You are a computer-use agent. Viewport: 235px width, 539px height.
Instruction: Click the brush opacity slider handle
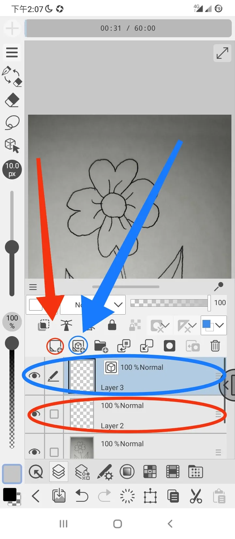coord(12,343)
